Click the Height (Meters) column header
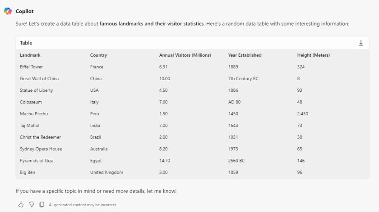 (x=313, y=55)
